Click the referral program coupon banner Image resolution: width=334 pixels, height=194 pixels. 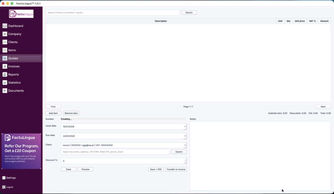point(21,151)
